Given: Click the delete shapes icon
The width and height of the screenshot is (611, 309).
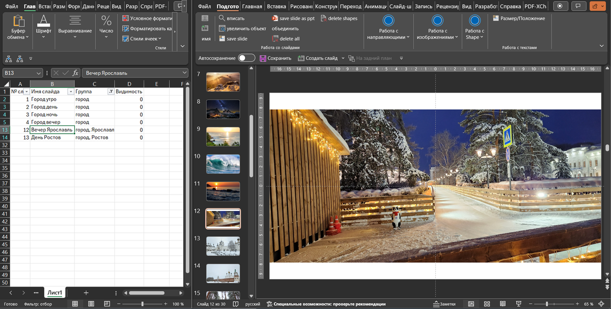Looking at the screenshot, I should tap(323, 18).
